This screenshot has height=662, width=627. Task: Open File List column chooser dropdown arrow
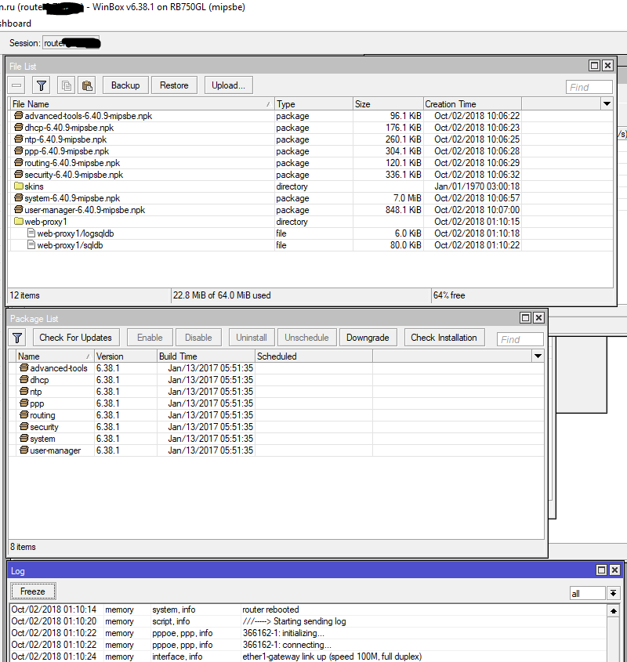point(607,104)
